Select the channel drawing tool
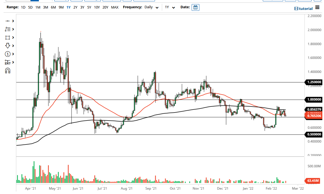The height and width of the screenshot is (194, 324). (7, 62)
